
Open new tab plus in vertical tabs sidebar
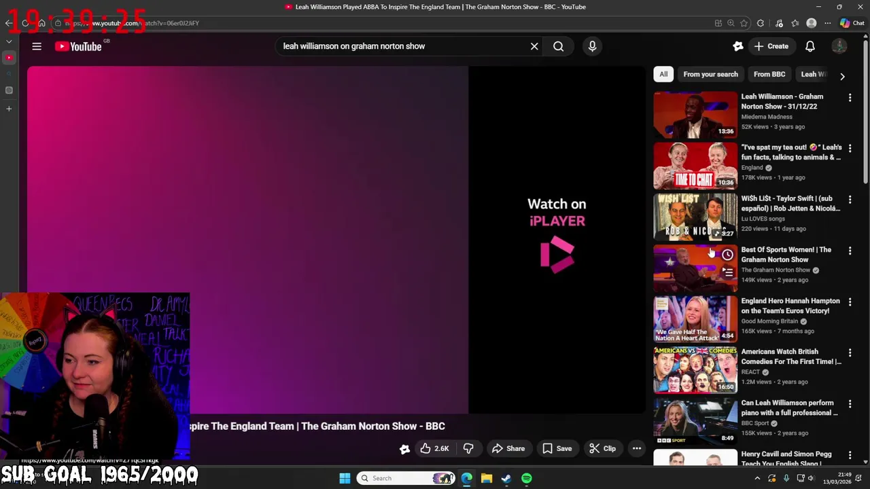coord(9,109)
